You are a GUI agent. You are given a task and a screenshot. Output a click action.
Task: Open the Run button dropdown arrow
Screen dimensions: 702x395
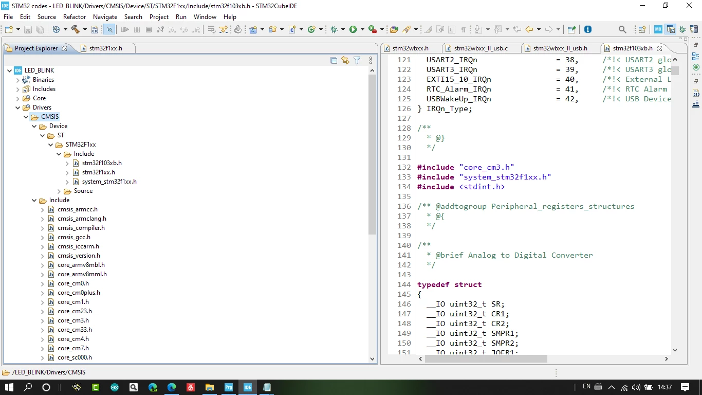(362, 29)
